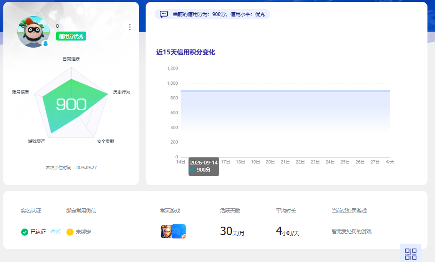
Task: Click the 当前的信用分为 notice banner
Action: (212, 14)
